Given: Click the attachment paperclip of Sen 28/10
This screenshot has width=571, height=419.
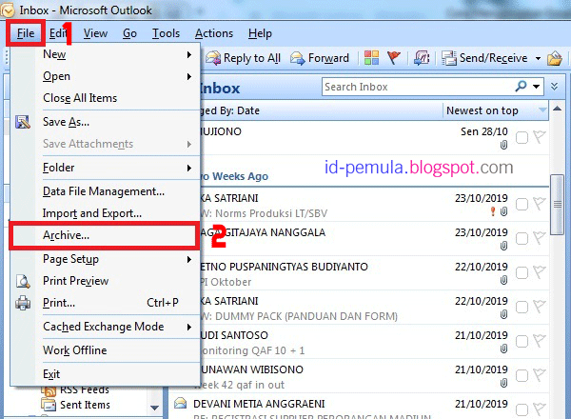Looking at the screenshot, I should [x=503, y=145].
